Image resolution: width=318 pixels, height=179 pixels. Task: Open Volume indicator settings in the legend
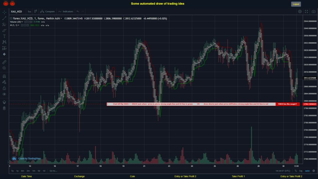pos(28,22)
